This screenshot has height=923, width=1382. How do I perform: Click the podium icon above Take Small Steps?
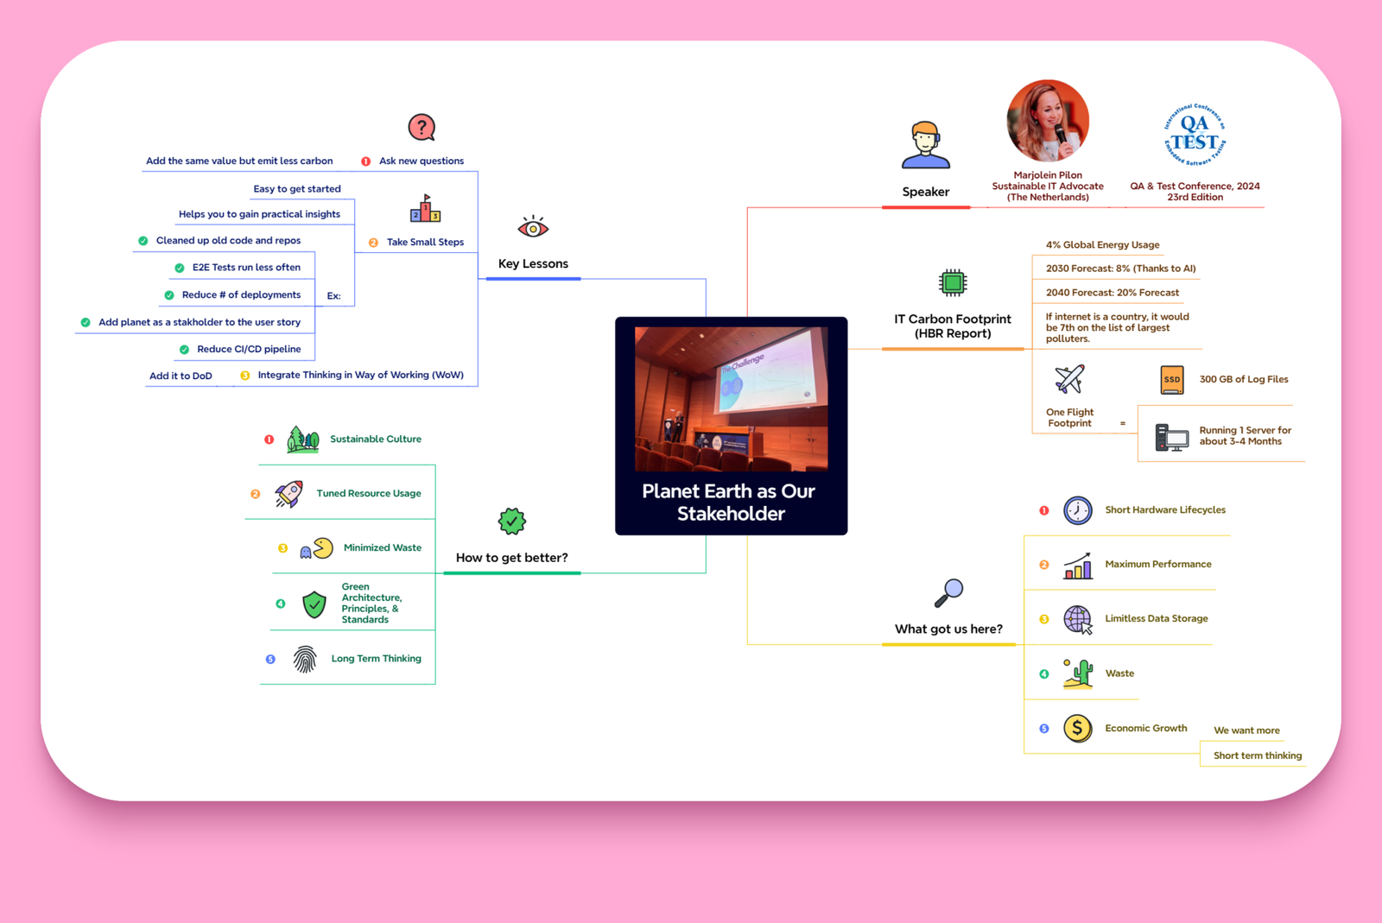pos(425,209)
